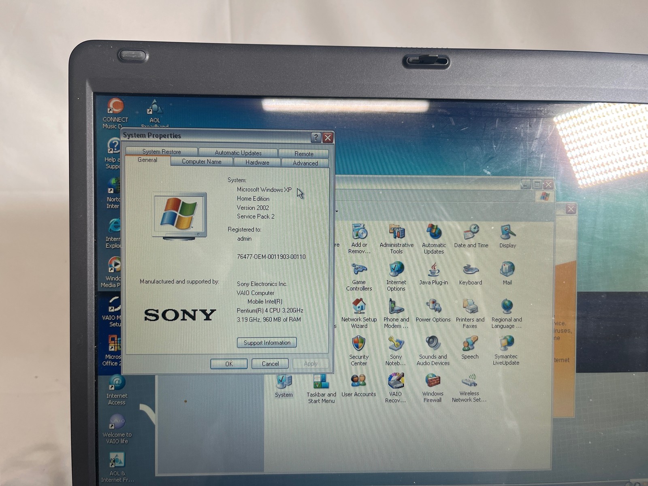This screenshot has height=486, width=648.
Task: Click product ID 76477-OEM-0011903-00110 text
Action: click(271, 257)
